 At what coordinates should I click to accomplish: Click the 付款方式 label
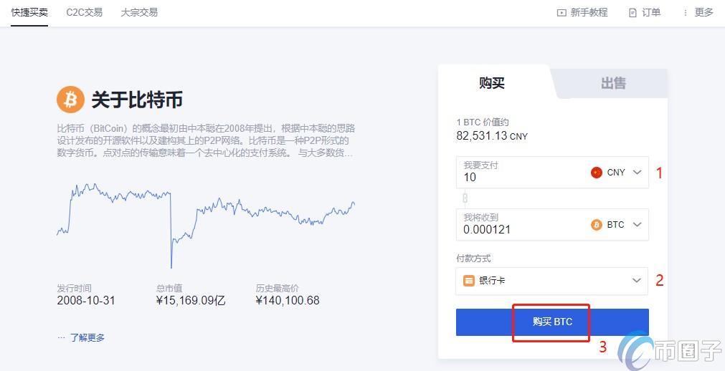(x=473, y=259)
